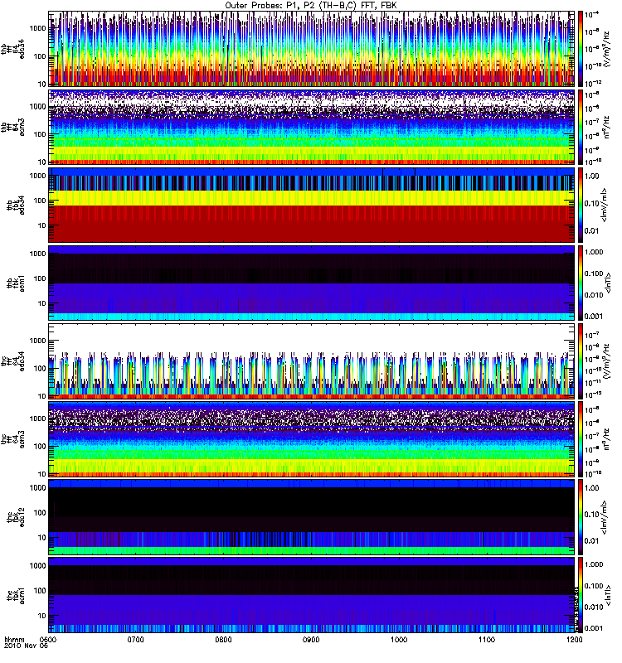Click the color bar beside thb fff scm3 panel

coord(581,127)
